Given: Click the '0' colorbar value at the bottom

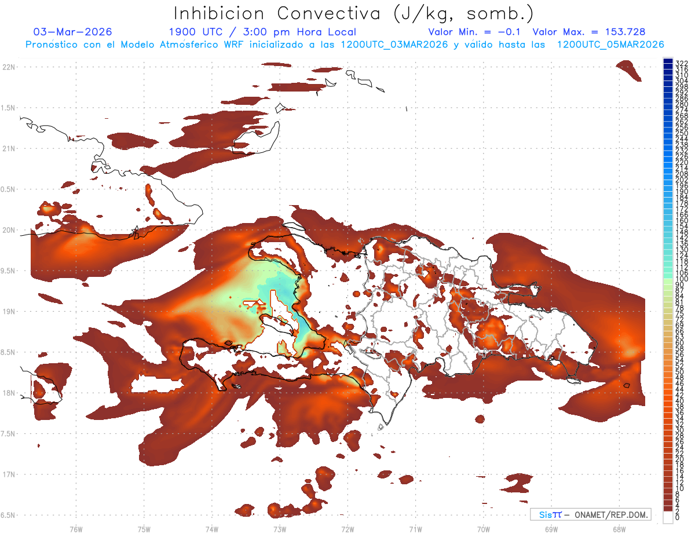Looking at the screenshot, I should 678,517.
